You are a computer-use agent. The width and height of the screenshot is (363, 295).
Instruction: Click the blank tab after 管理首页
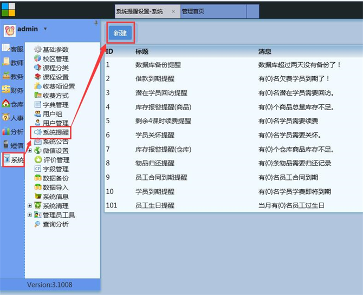click(253, 11)
